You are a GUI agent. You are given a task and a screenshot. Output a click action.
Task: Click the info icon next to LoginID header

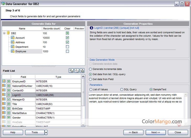tap(91, 28)
